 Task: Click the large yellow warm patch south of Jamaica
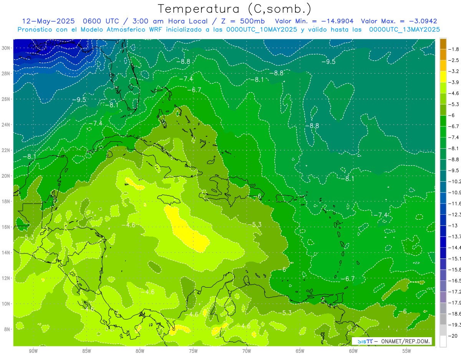point(186,229)
